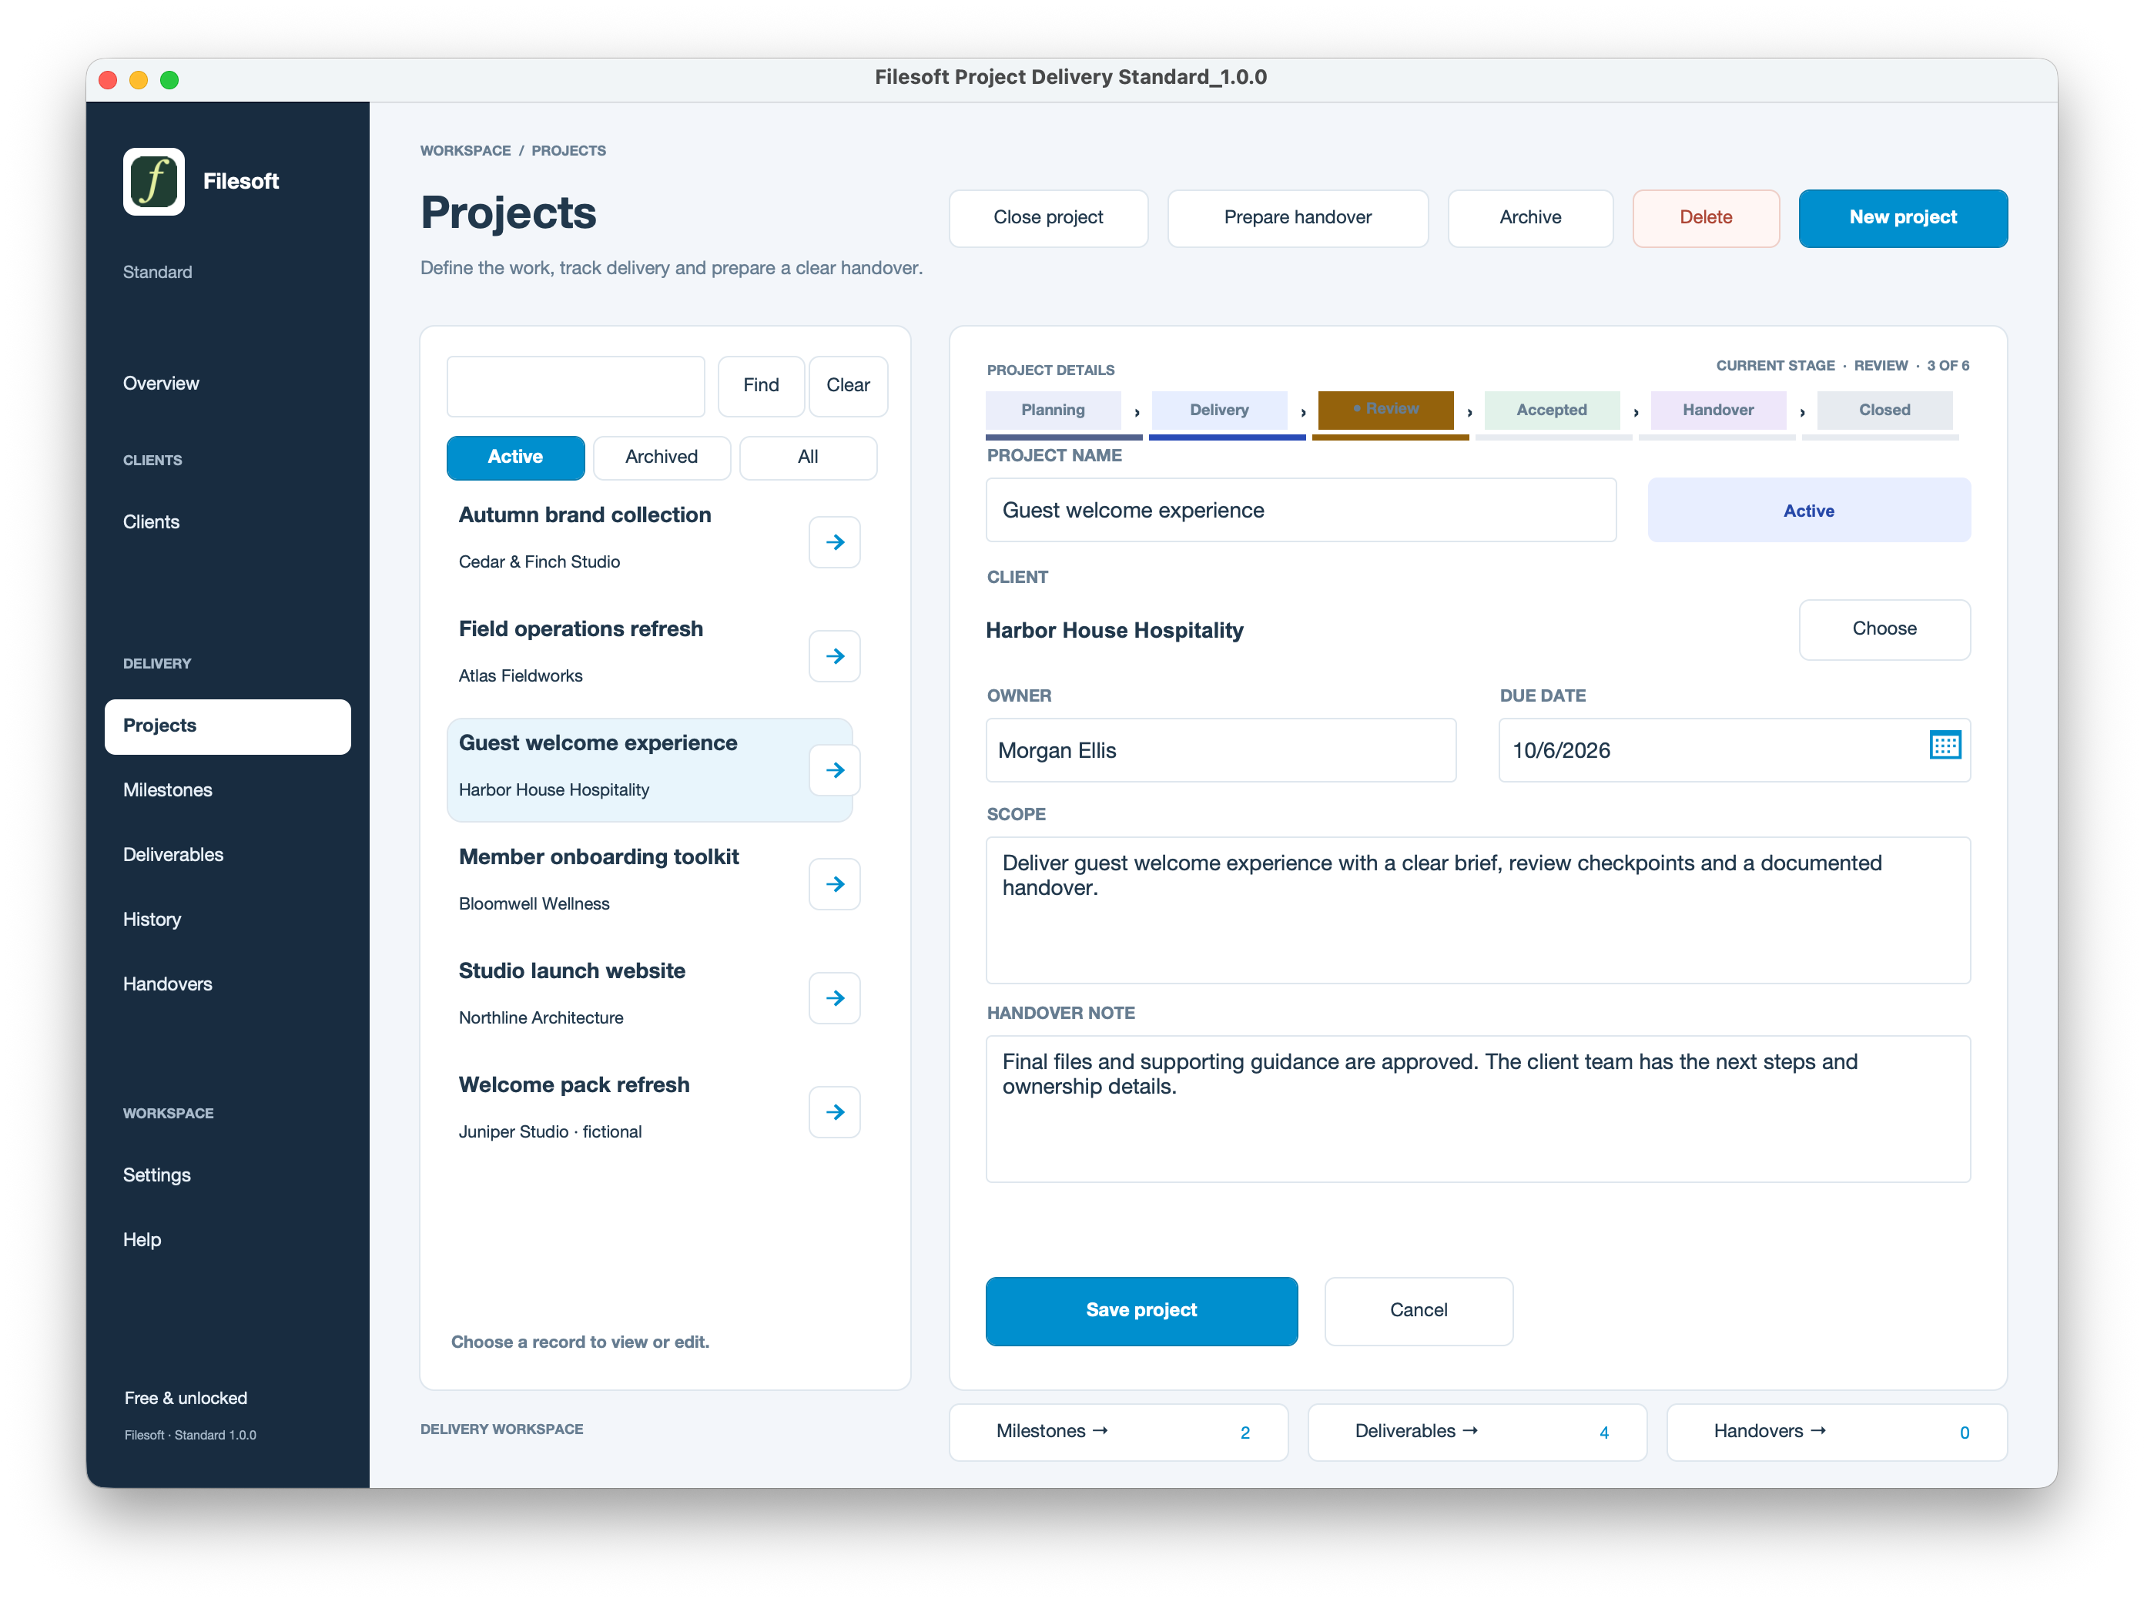Open Handovers in sidebar
The height and width of the screenshot is (1602, 2144).
coord(228,984)
